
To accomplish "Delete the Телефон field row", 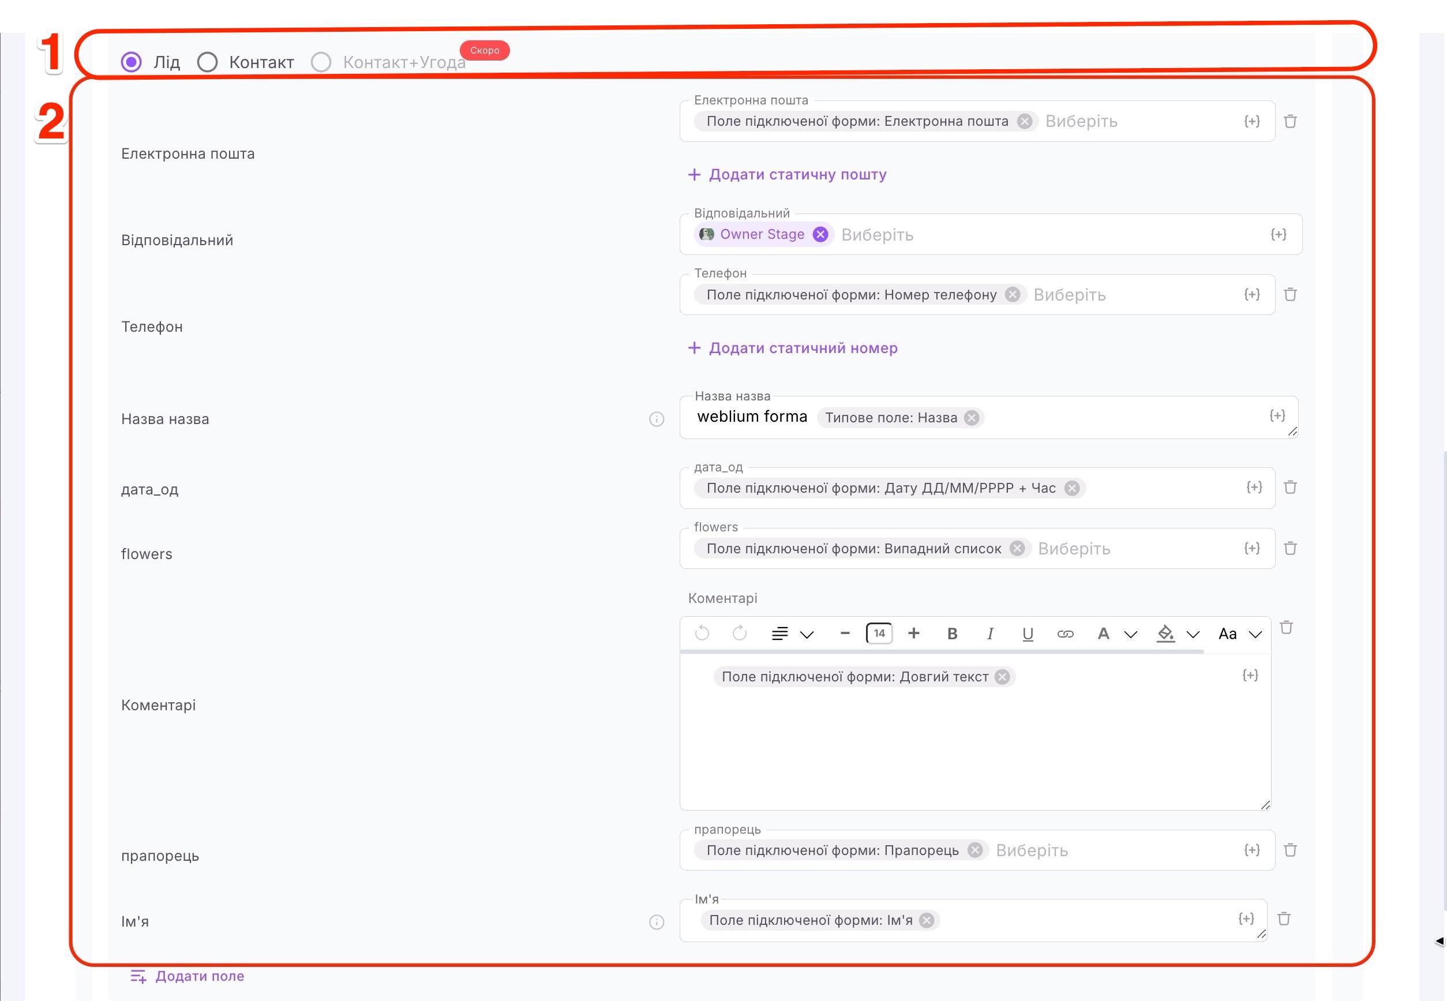I will click(1290, 294).
